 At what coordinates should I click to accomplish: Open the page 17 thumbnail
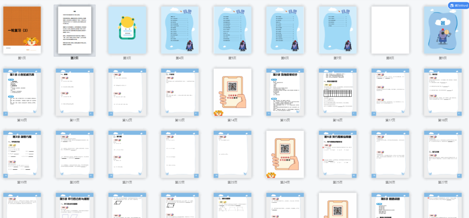pos(390,92)
